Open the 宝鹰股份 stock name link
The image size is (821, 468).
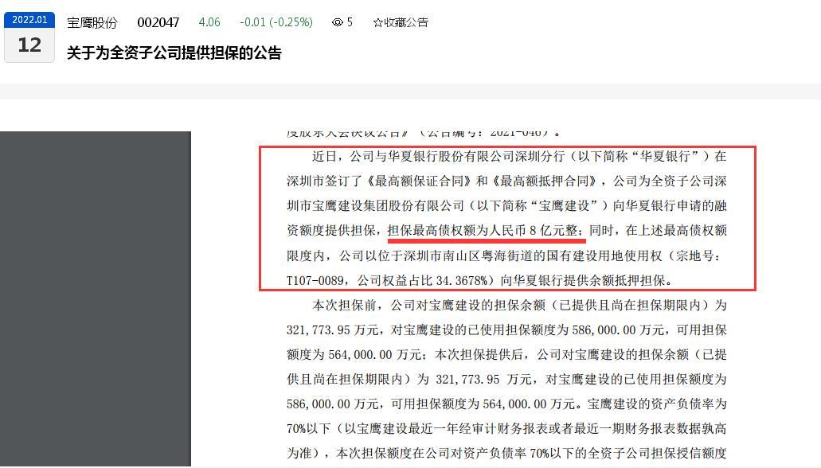coord(92,23)
